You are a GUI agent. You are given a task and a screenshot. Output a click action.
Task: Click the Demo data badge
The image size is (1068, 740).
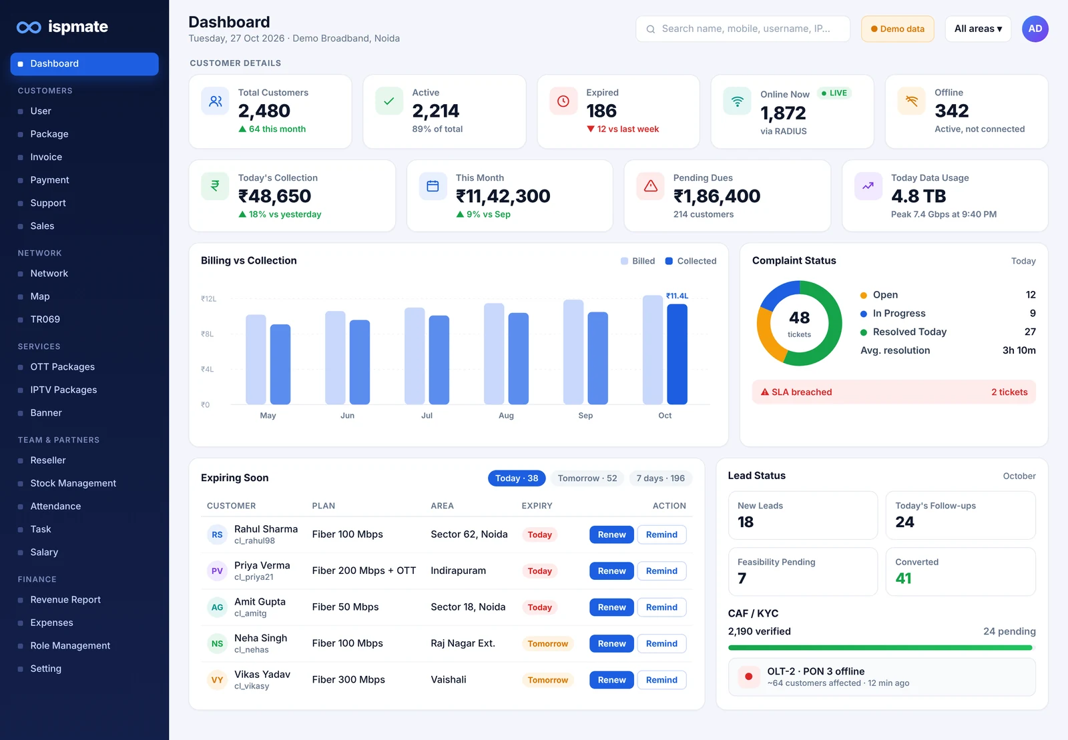tap(897, 29)
